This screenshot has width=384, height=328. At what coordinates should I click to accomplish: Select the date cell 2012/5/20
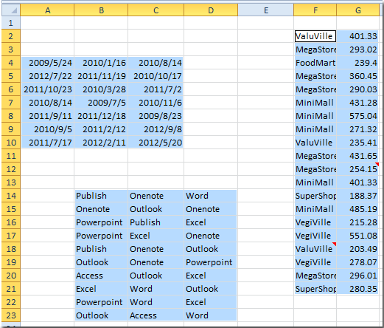click(x=156, y=143)
